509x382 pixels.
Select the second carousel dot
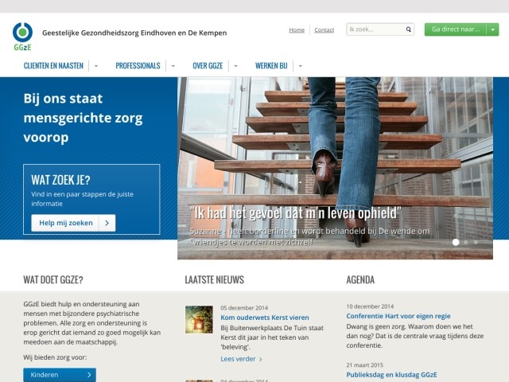click(466, 242)
